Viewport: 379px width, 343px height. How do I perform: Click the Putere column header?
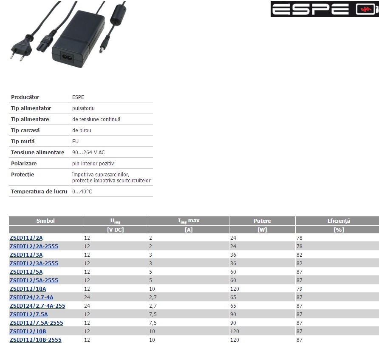pos(262,221)
